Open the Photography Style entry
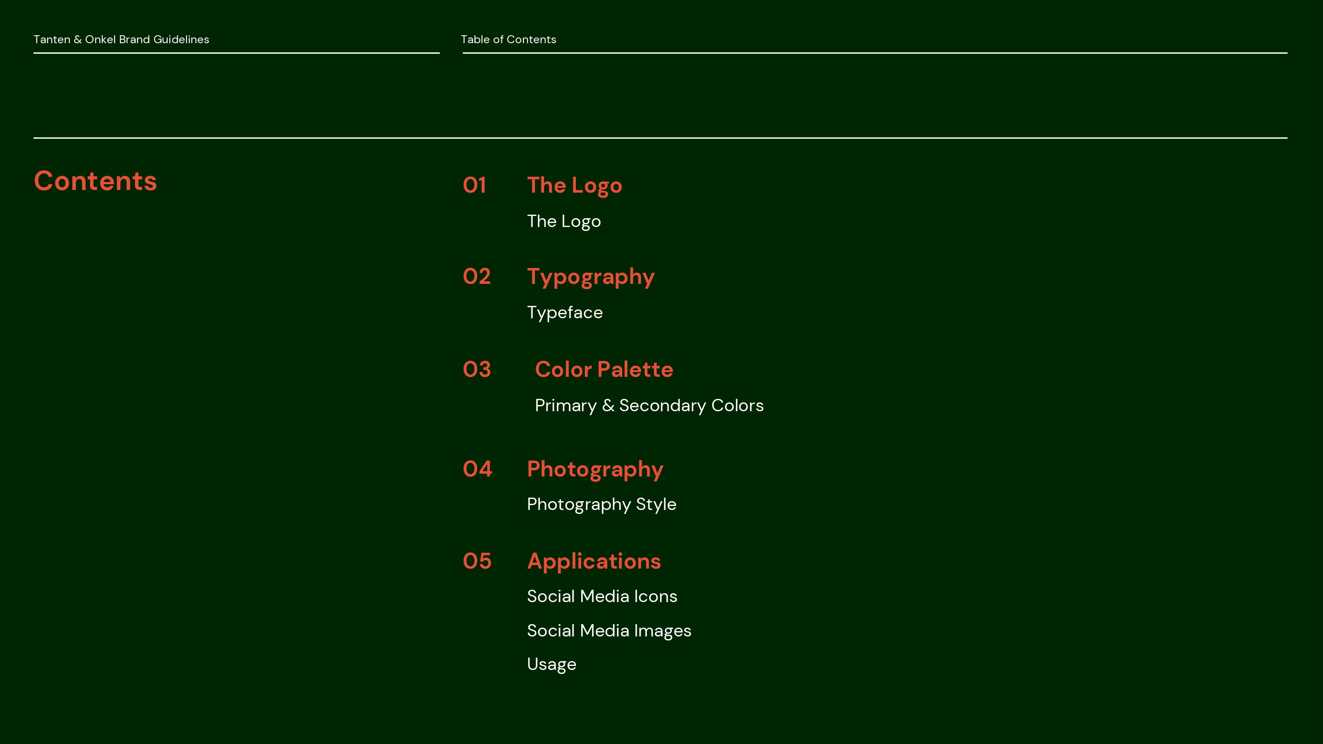 click(x=601, y=504)
